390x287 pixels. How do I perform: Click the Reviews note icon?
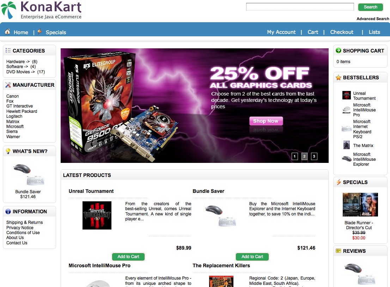338,251
